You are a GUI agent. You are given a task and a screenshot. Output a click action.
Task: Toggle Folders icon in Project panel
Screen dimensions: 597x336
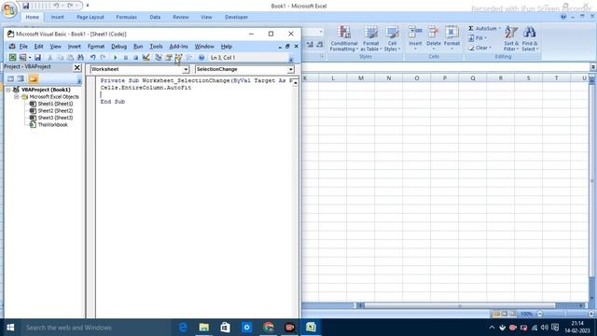34,78
